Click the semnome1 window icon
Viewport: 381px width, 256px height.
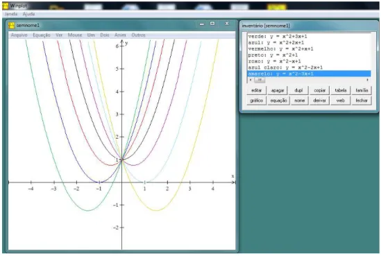tap(11, 25)
